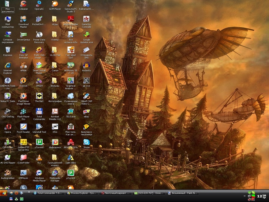Select the Google Updater.exe icon
The width and height of the screenshot is (269, 202).
click(86, 35)
